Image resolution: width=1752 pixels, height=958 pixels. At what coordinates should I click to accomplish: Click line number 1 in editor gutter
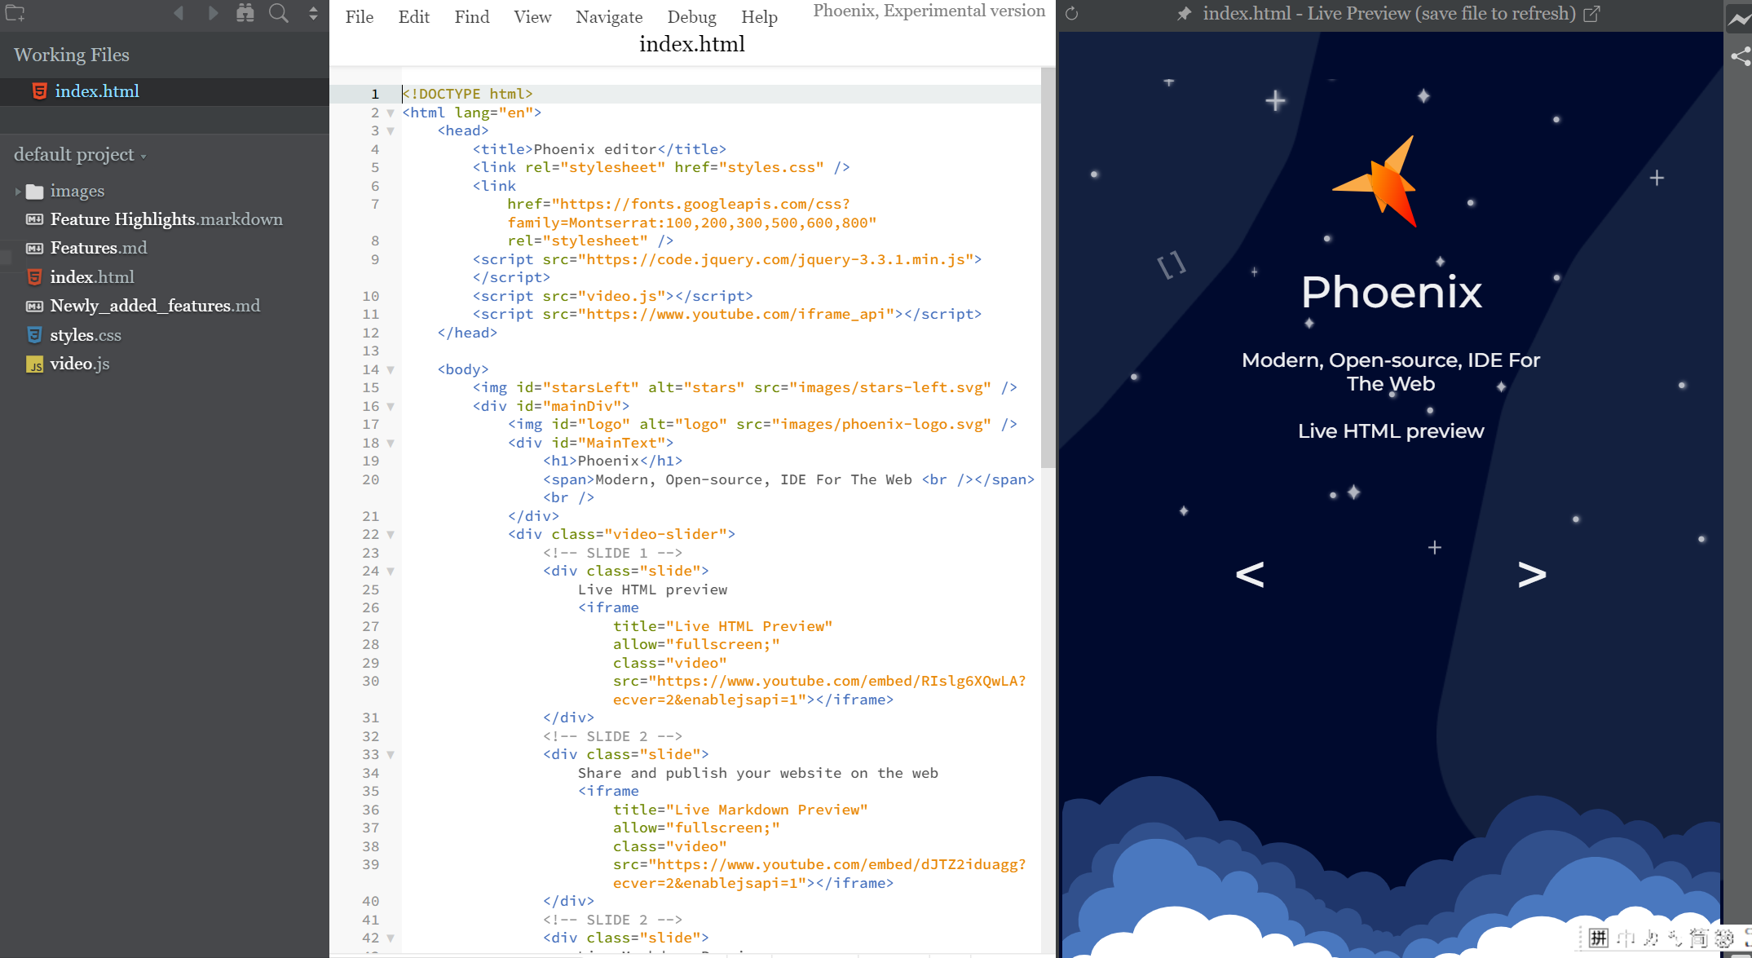375,95
